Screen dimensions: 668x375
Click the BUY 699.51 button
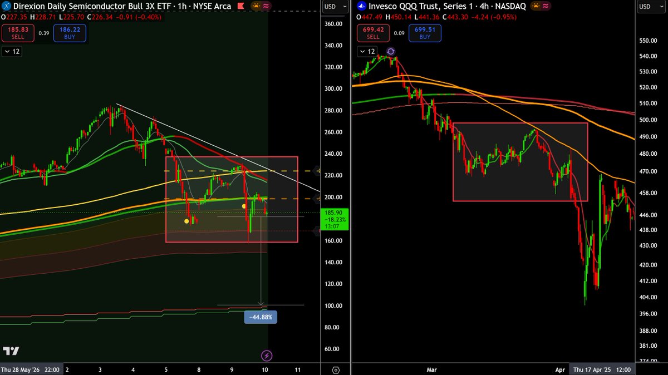click(424, 33)
